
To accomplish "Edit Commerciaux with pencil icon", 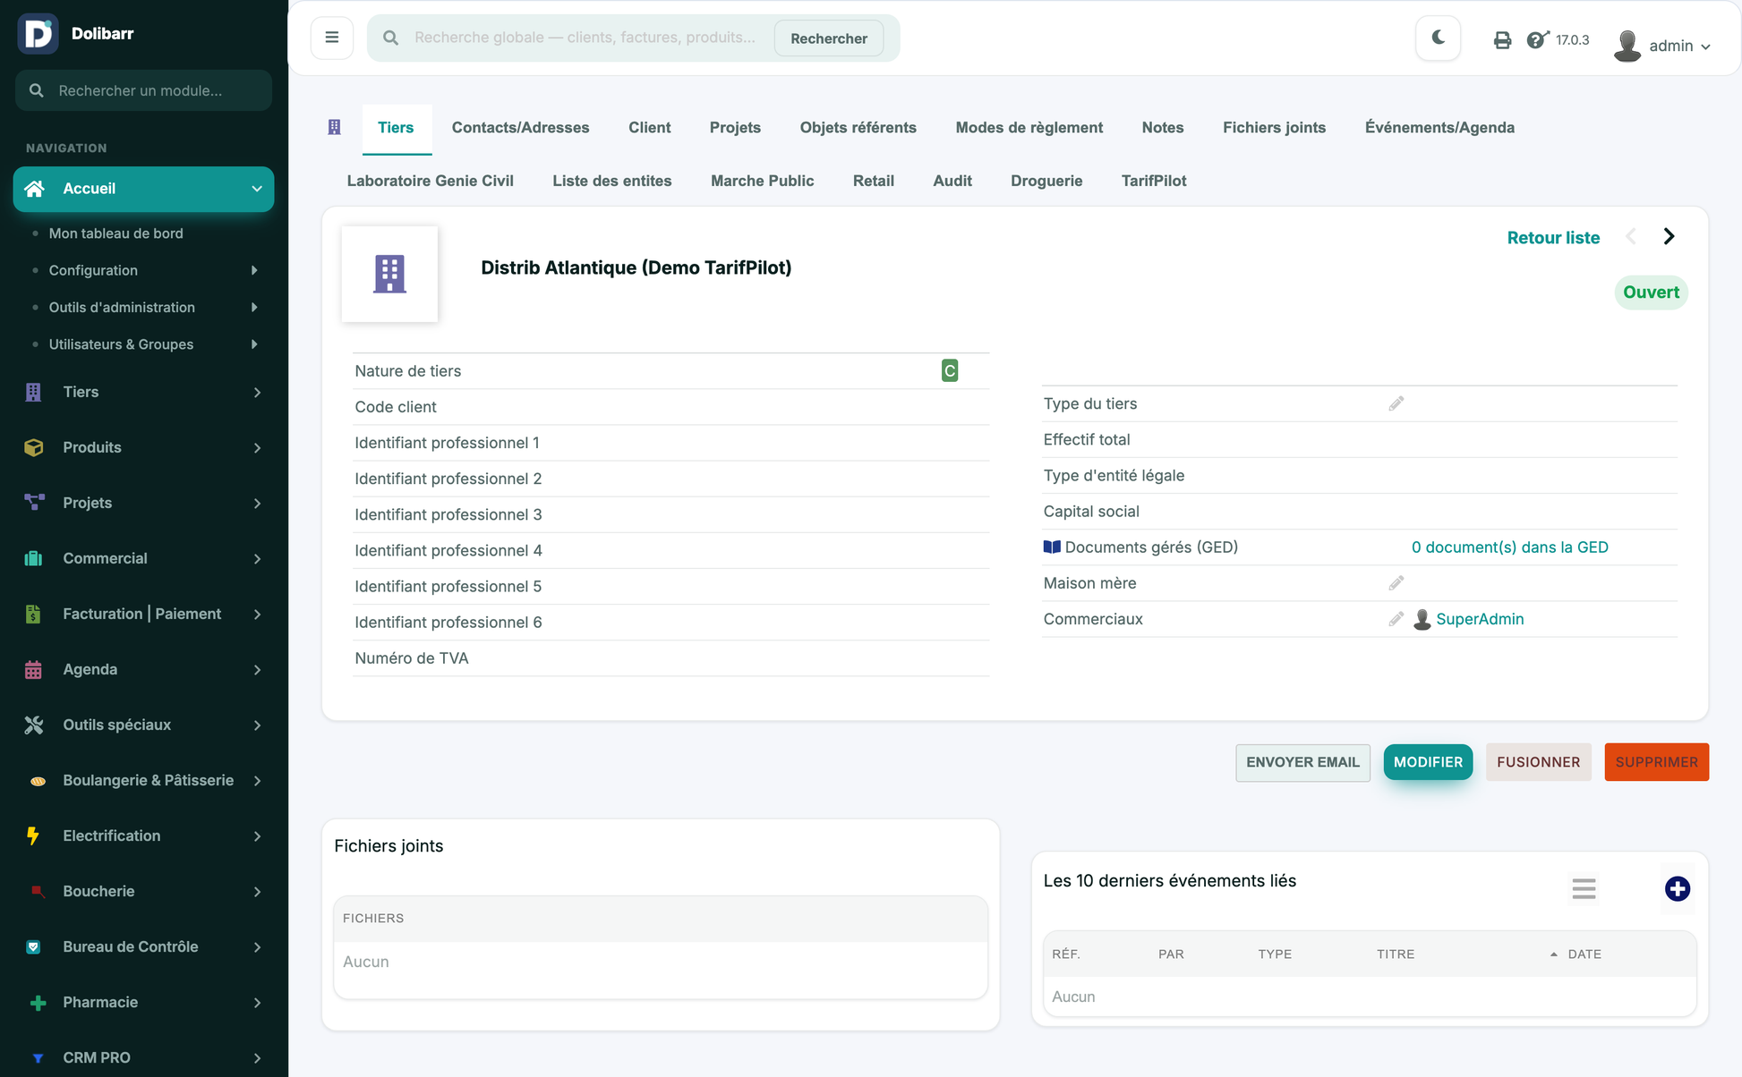I will pyautogui.click(x=1396, y=619).
